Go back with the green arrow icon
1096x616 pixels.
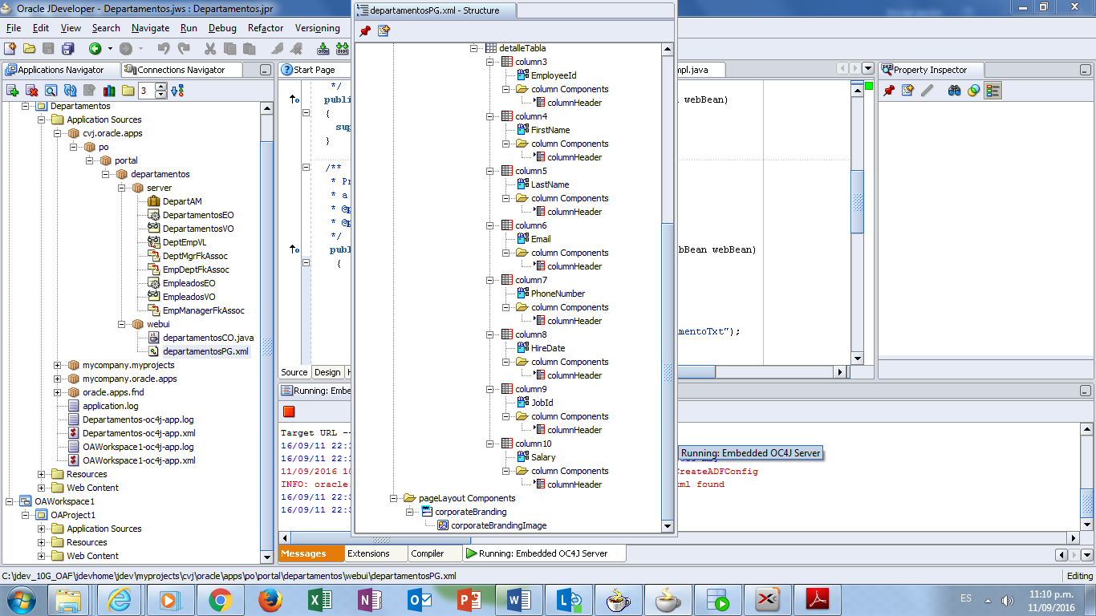[95, 49]
